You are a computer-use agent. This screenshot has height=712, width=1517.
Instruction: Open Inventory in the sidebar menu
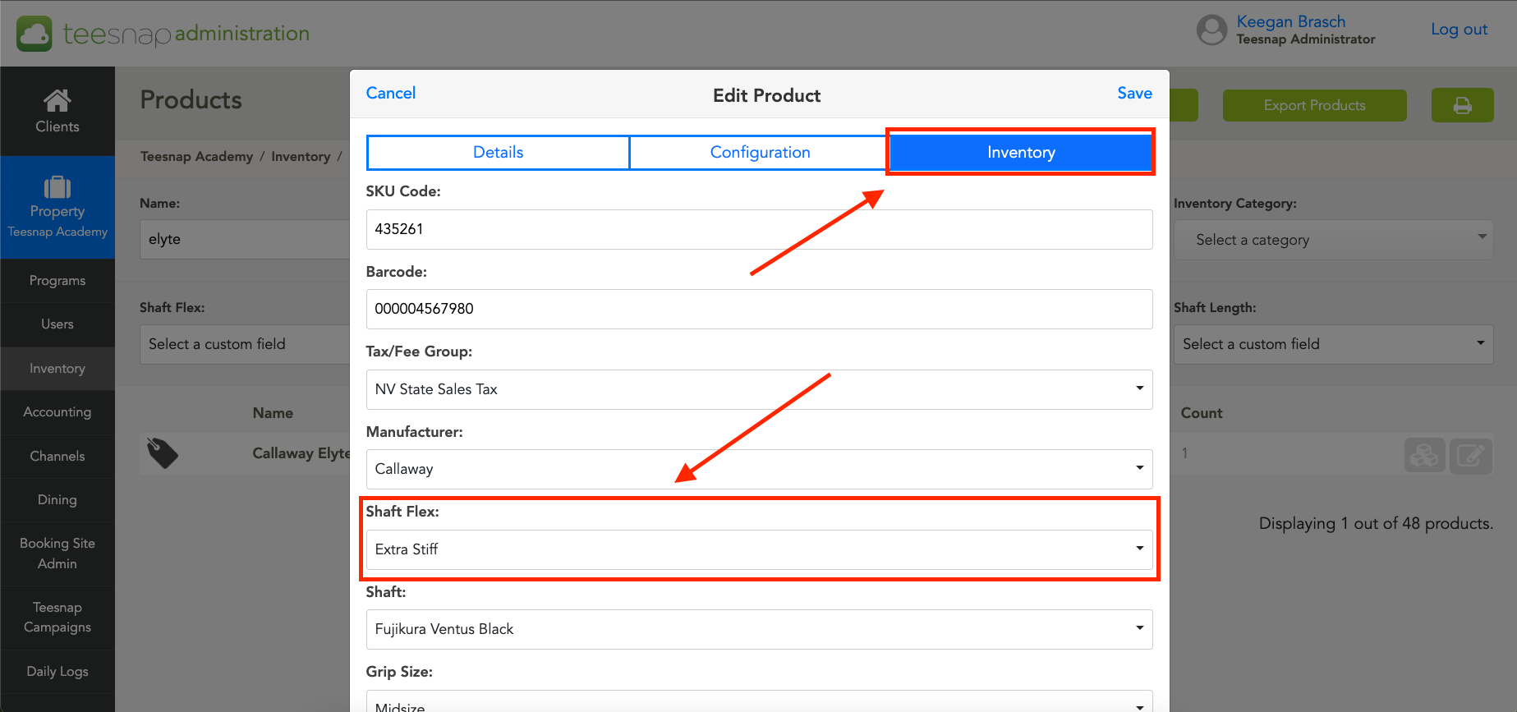(x=57, y=369)
